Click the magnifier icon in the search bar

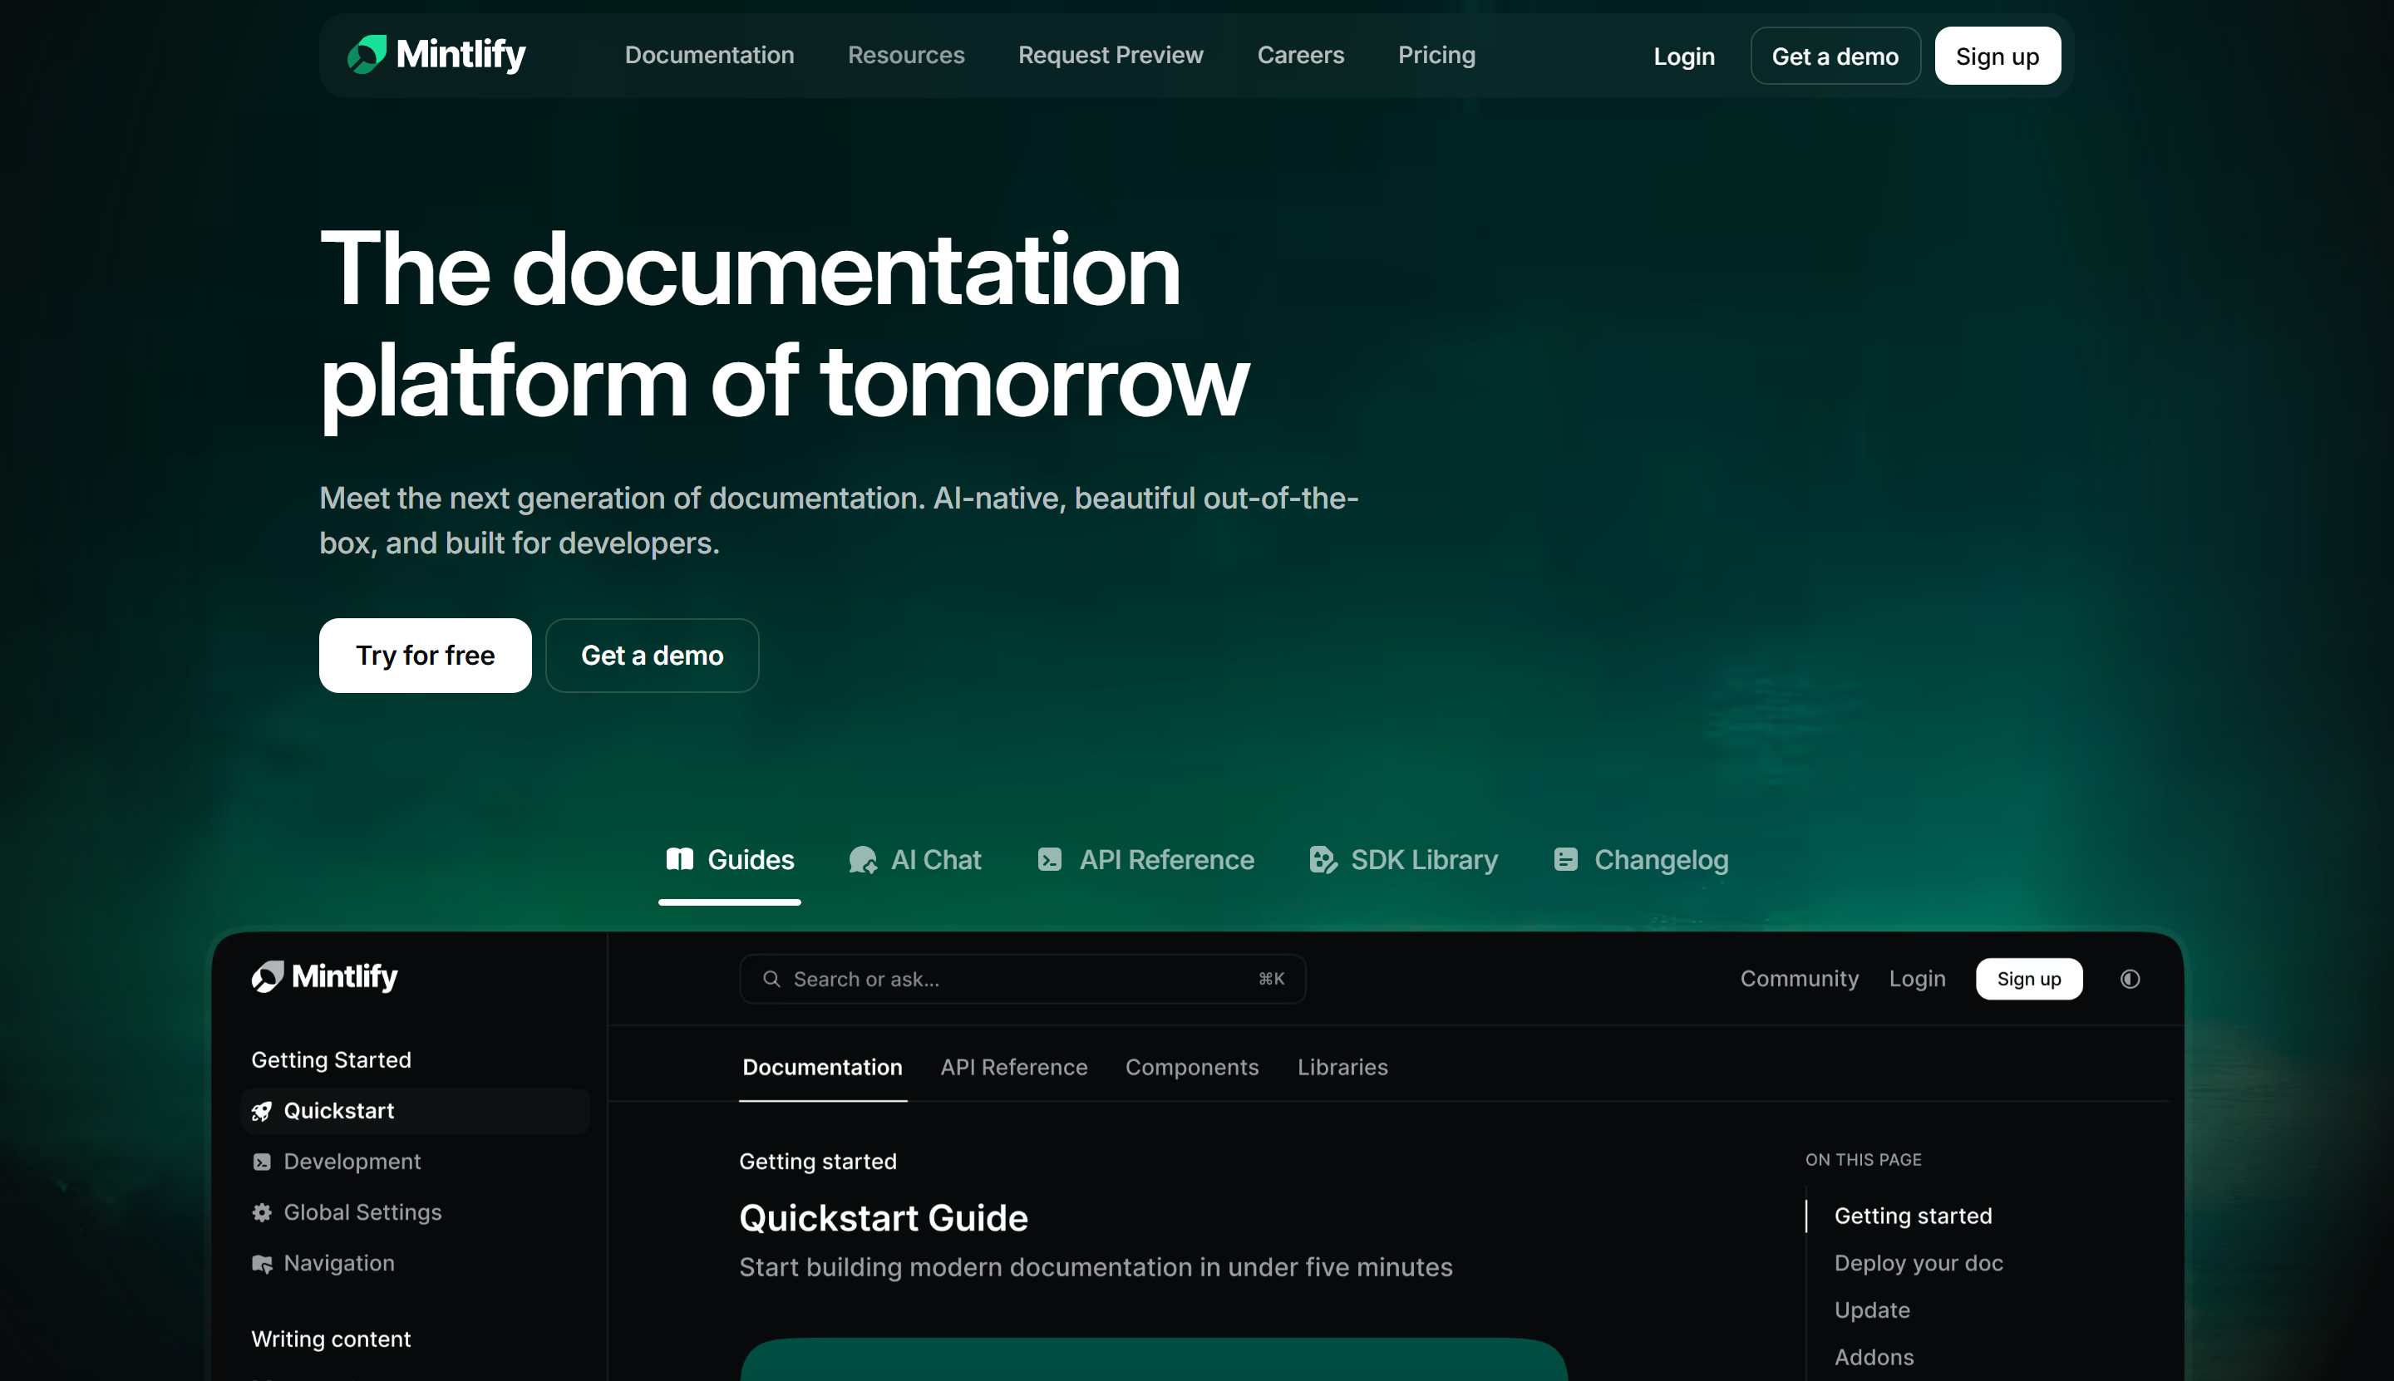(x=771, y=978)
